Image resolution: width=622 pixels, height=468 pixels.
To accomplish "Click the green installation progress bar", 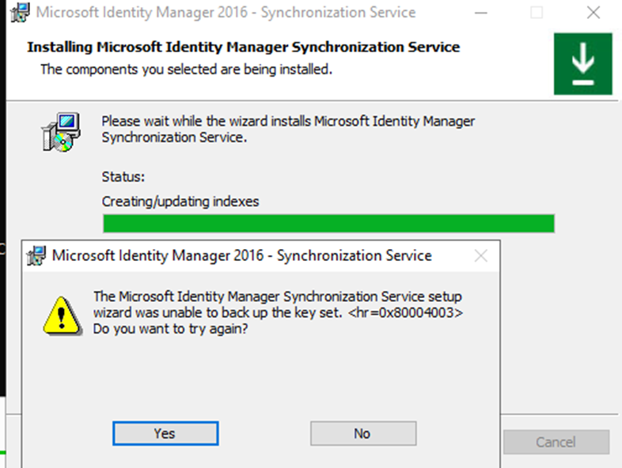I will coord(329,224).
